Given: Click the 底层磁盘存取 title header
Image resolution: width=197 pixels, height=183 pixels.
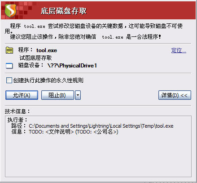Looking at the screenshot, I should tap(64, 11).
